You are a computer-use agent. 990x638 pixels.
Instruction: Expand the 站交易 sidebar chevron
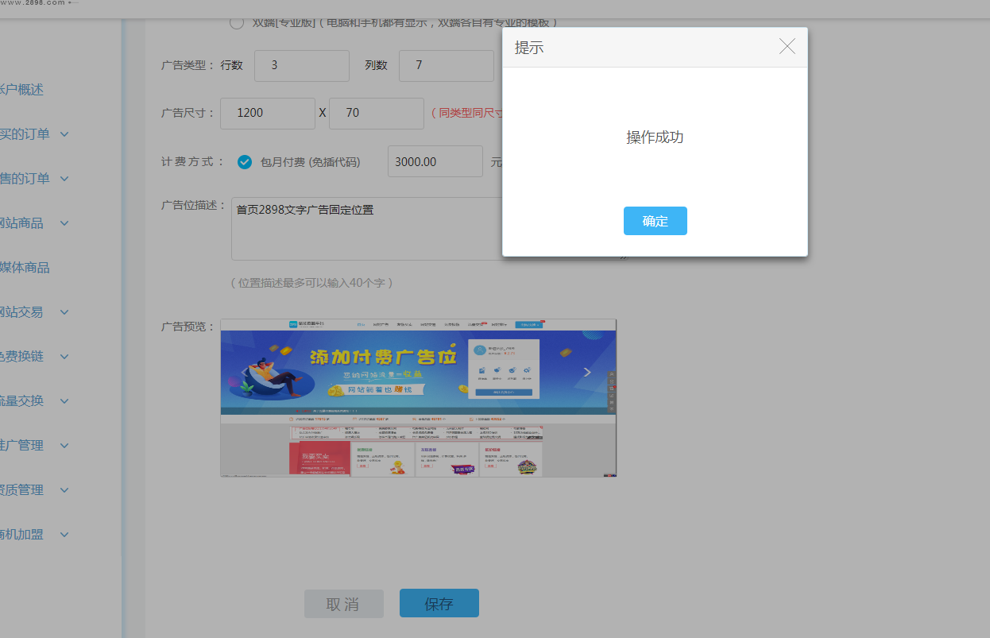(64, 312)
